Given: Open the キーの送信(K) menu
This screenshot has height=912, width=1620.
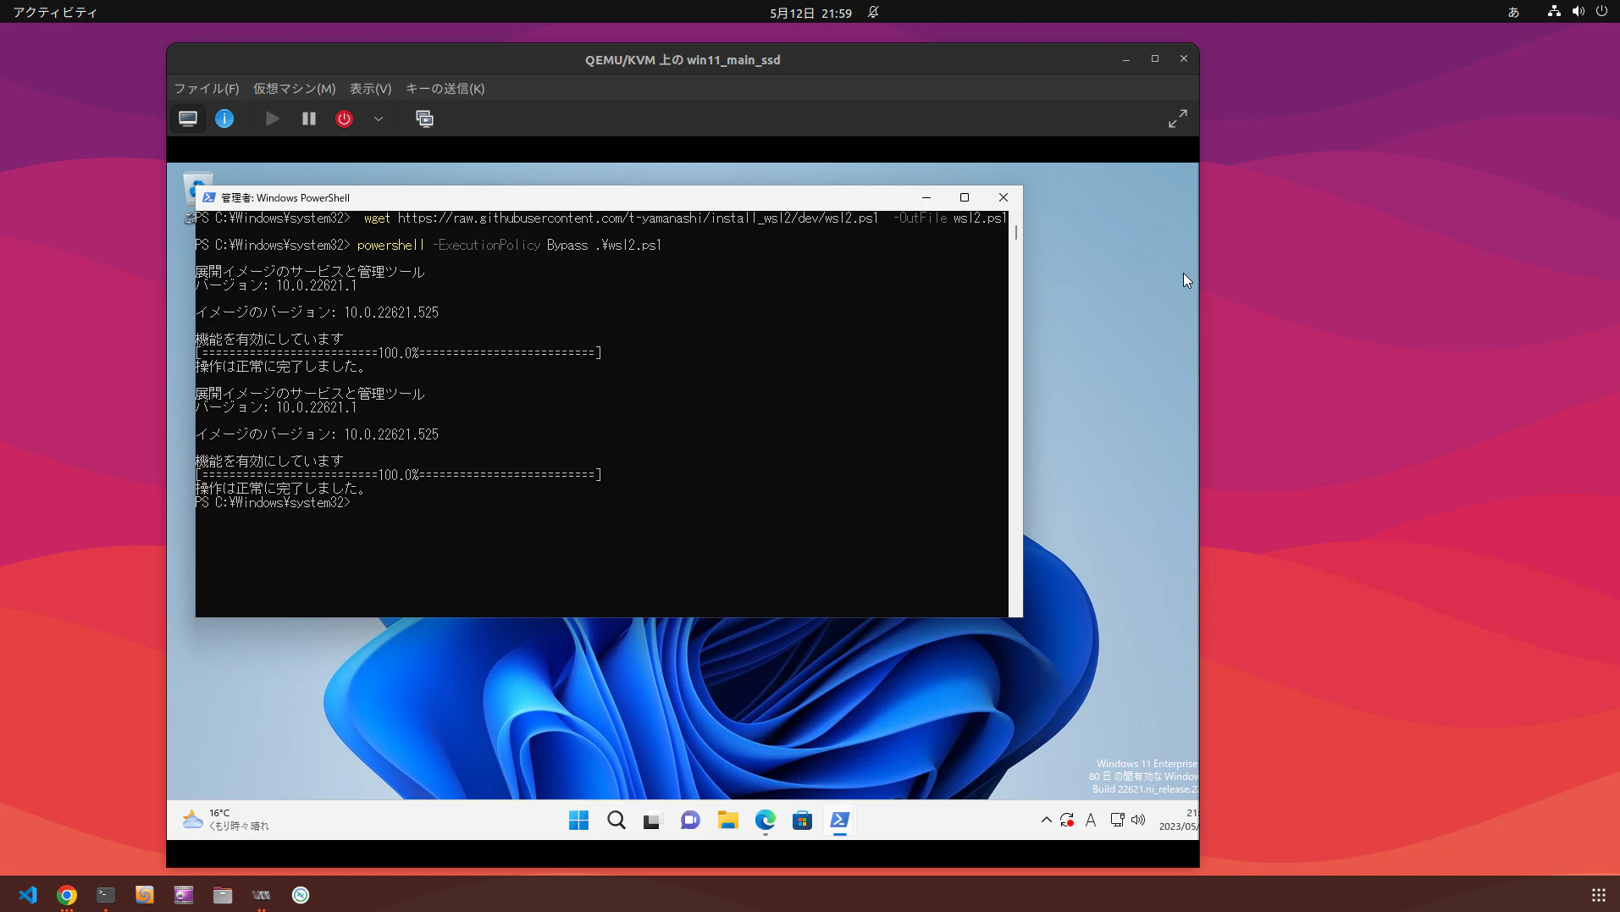Looking at the screenshot, I should (x=445, y=89).
